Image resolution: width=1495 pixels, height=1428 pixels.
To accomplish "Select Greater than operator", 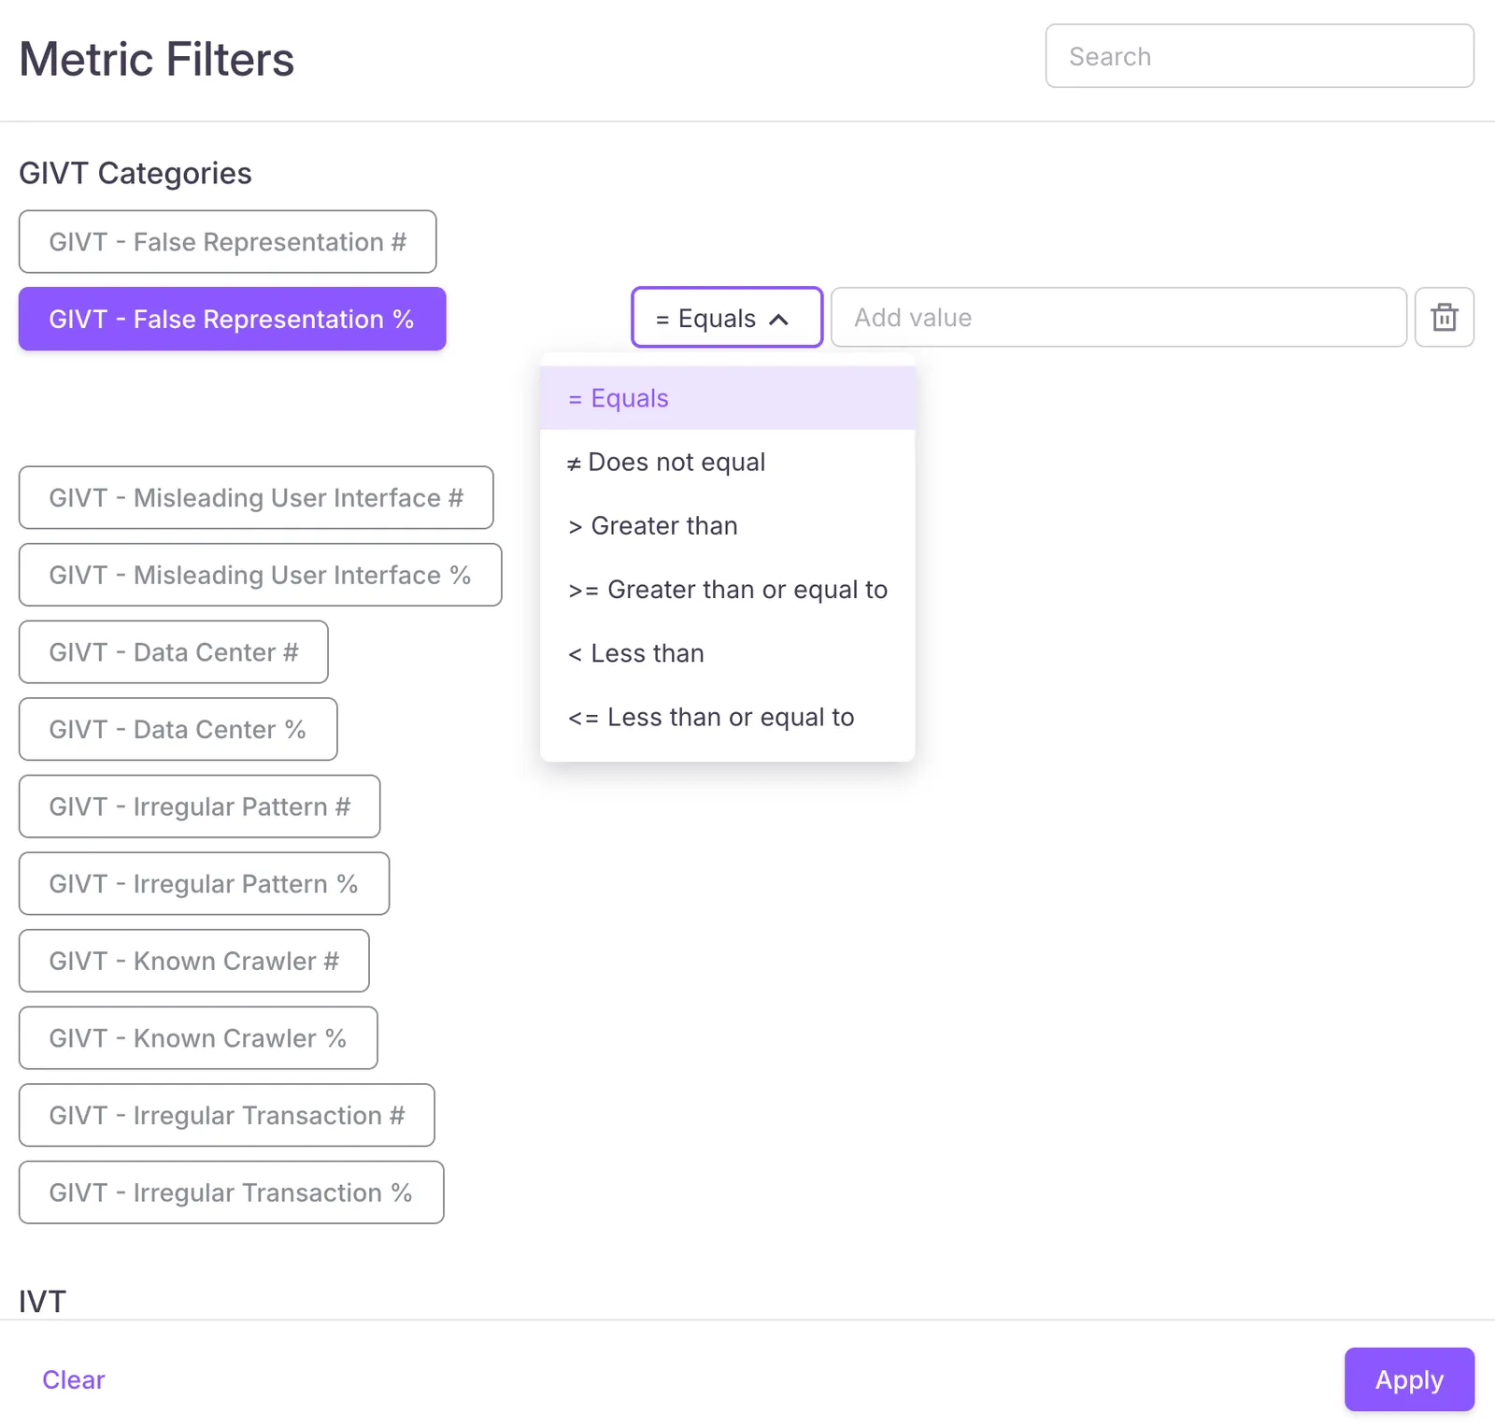I will pos(727,526).
